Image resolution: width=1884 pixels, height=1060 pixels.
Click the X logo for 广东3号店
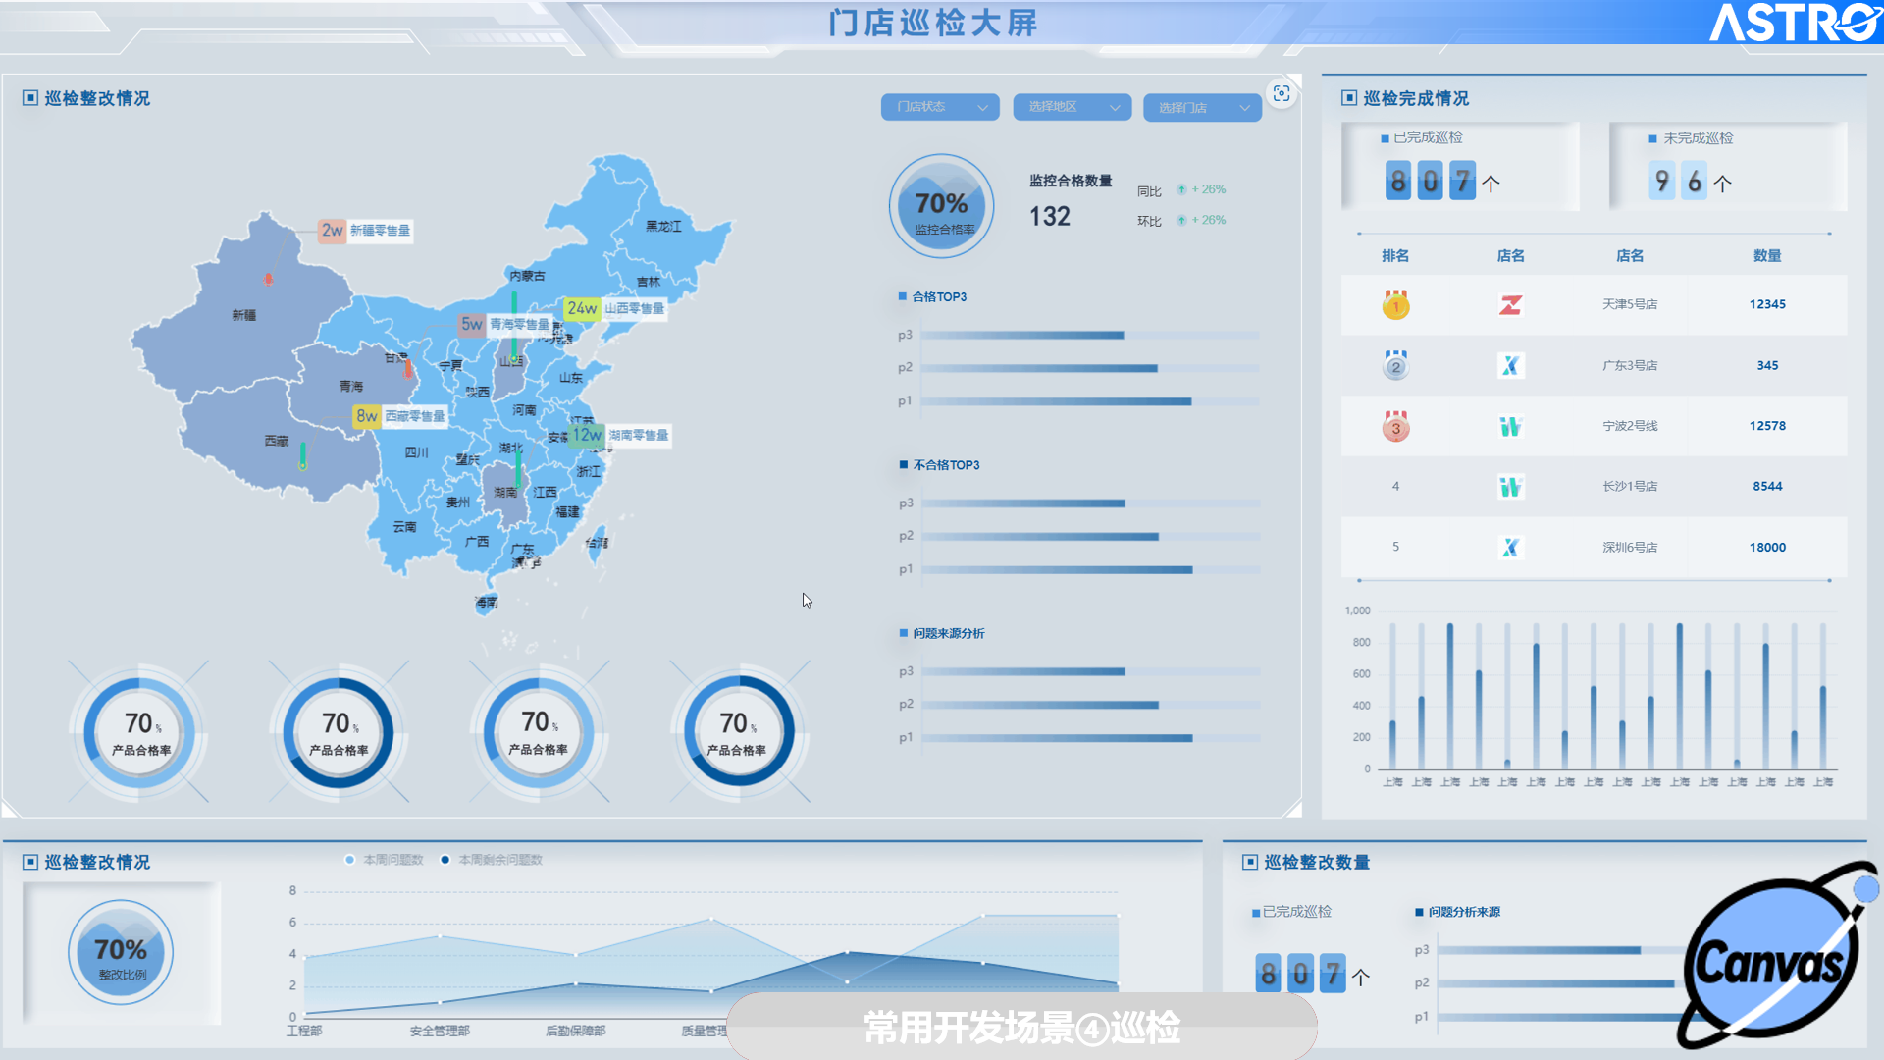[1510, 366]
